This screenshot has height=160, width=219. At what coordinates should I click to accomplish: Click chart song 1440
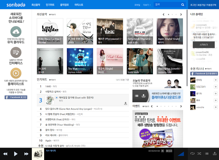(48, 86)
